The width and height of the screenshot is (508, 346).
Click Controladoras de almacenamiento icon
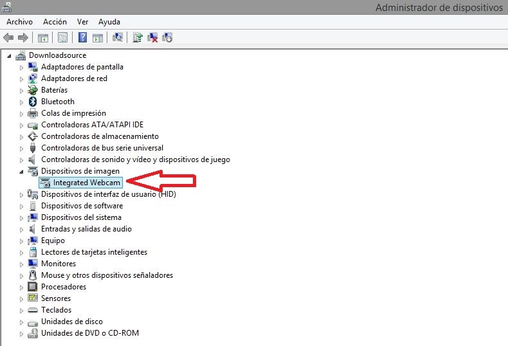coord(32,136)
